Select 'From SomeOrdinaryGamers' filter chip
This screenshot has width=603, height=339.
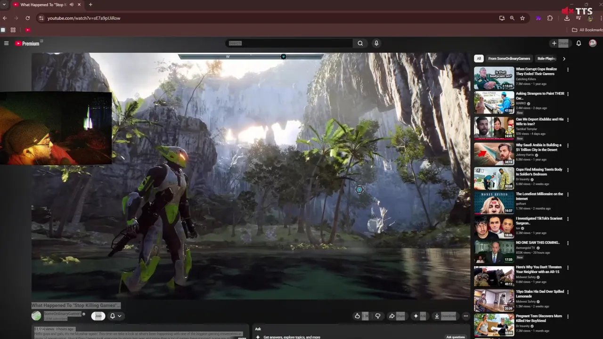coord(509,58)
